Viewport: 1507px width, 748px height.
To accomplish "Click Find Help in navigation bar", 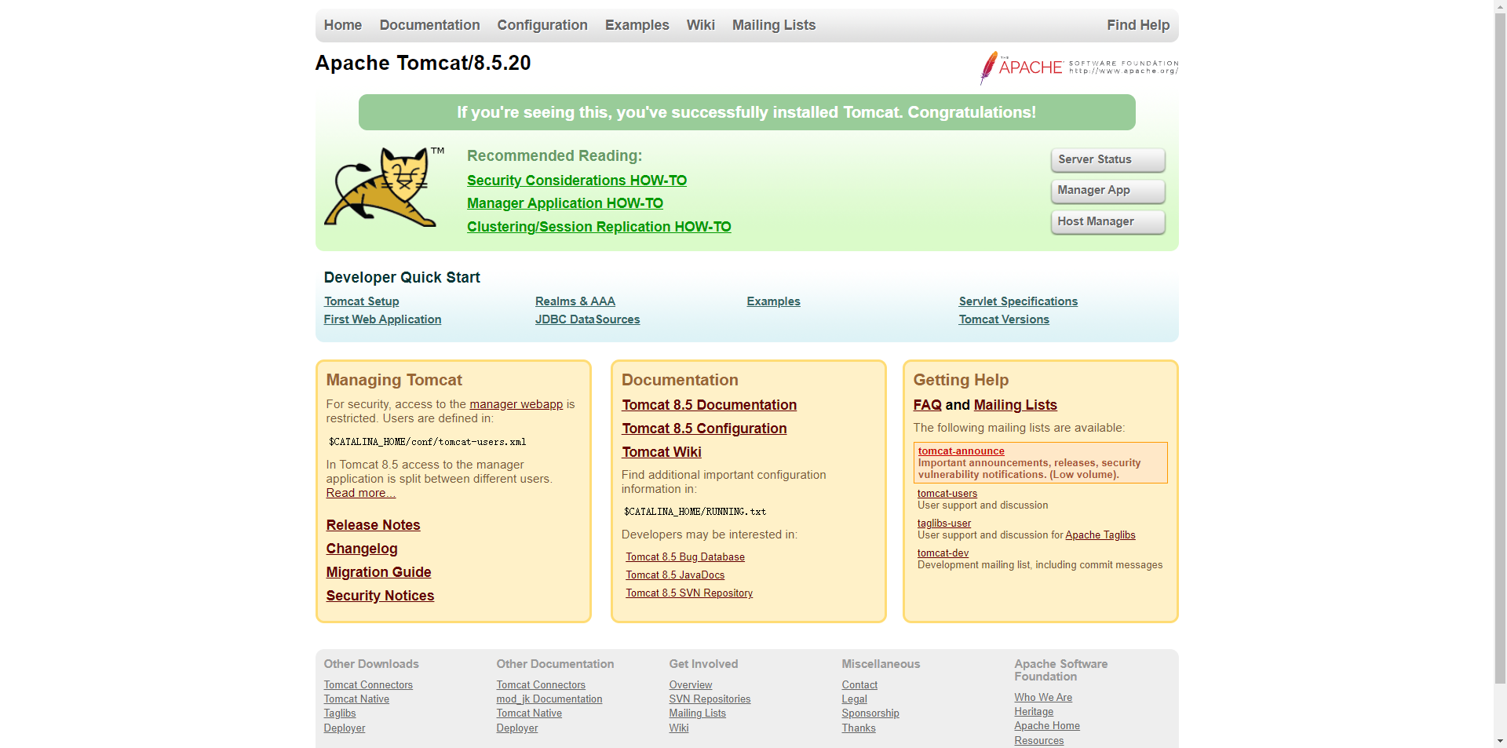I will [x=1138, y=25].
